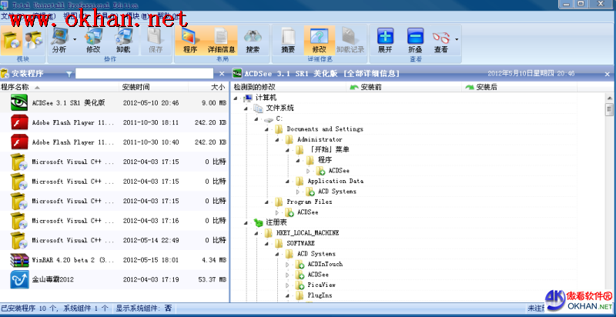616x317 pixels.
Task: Open the 卸载记录 uninstall log
Action: [350, 41]
